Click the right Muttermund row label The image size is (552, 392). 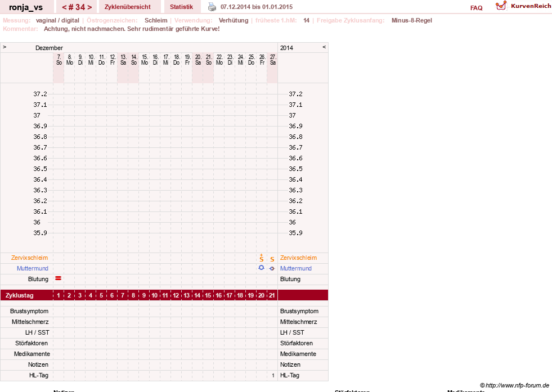[x=296, y=268]
